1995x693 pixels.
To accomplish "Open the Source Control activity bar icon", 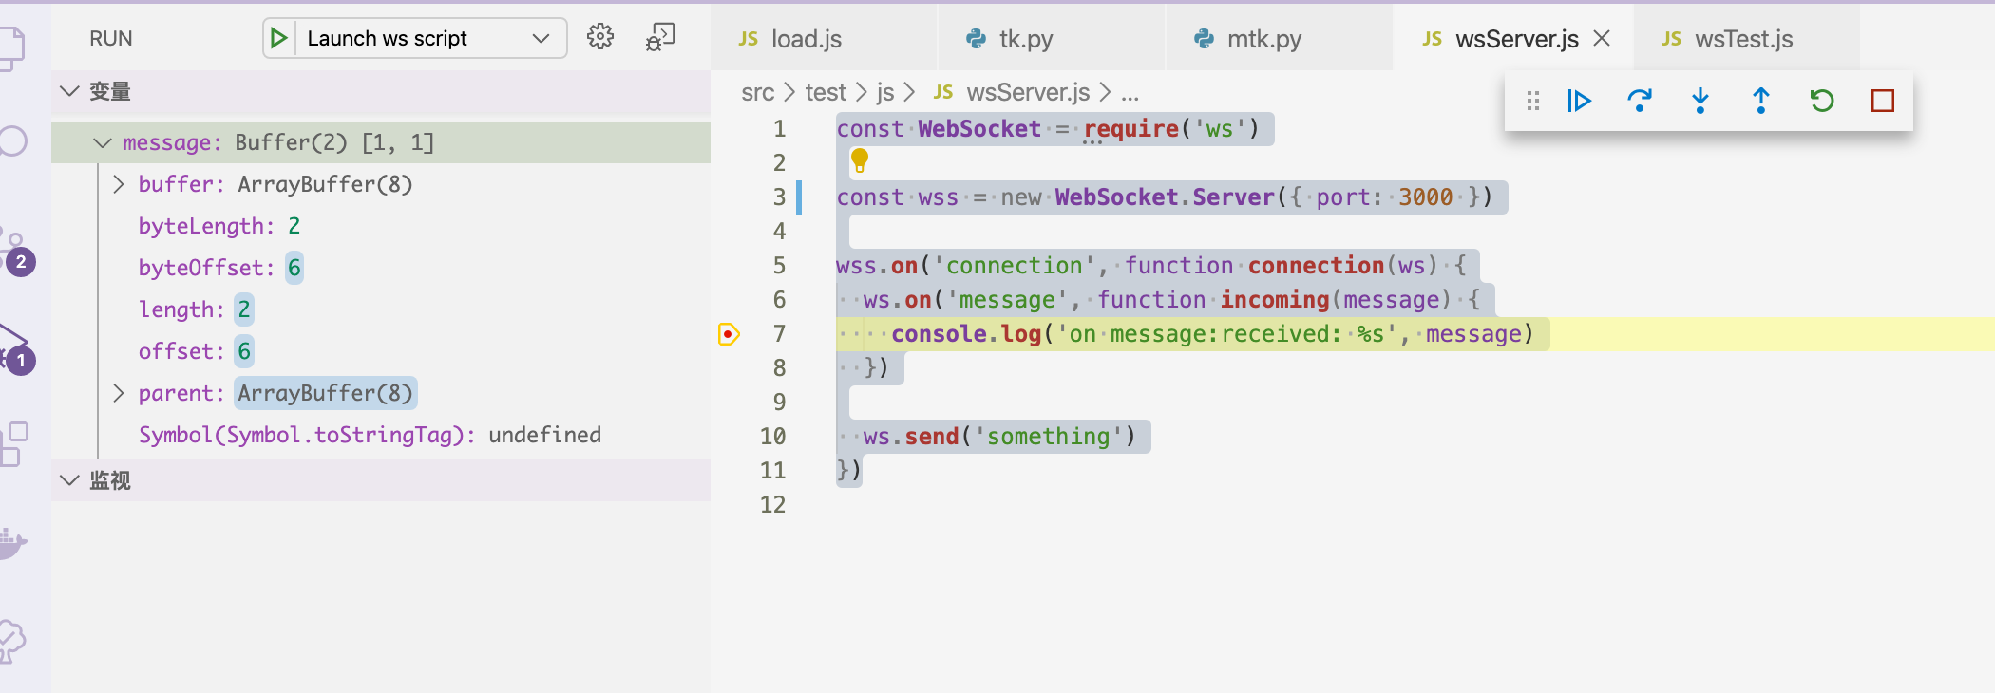I will pyautogui.click(x=17, y=252).
